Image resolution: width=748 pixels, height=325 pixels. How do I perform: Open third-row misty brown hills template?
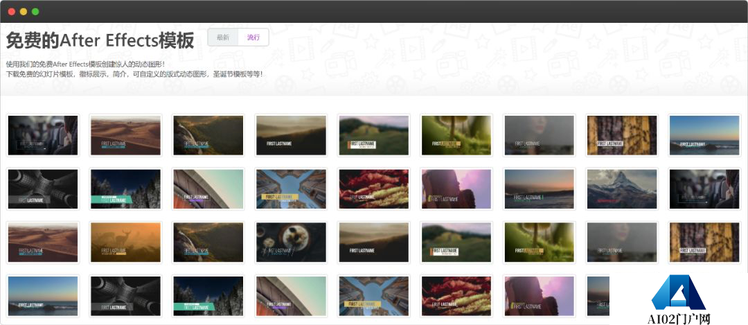pos(374,242)
